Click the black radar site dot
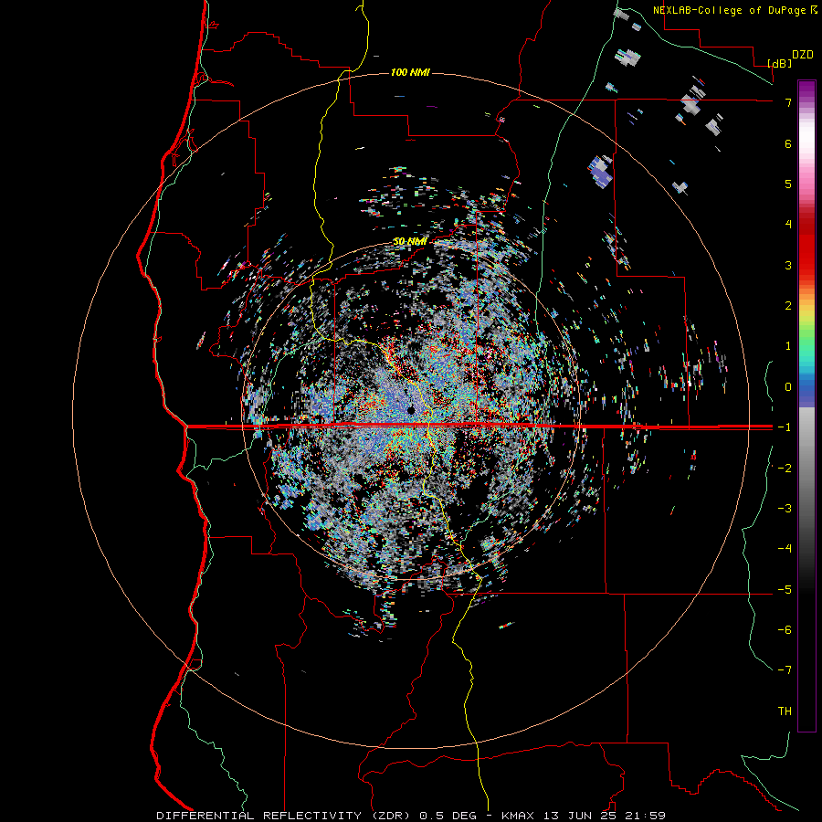This screenshot has height=822, width=822. tap(411, 410)
